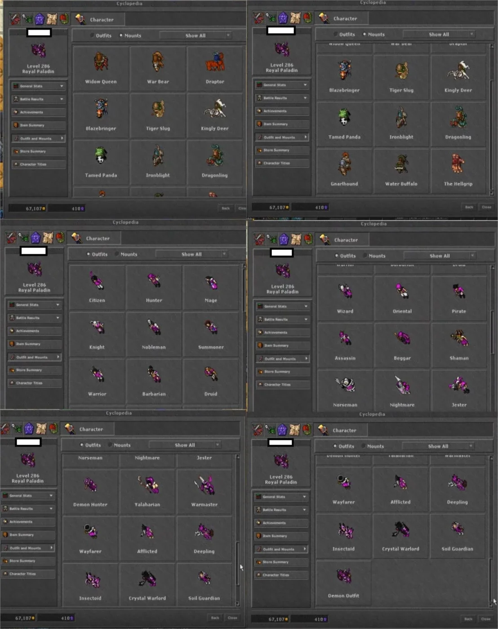Select the Mage outfit
Viewport: 498px width, 629px height.
point(211,287)
